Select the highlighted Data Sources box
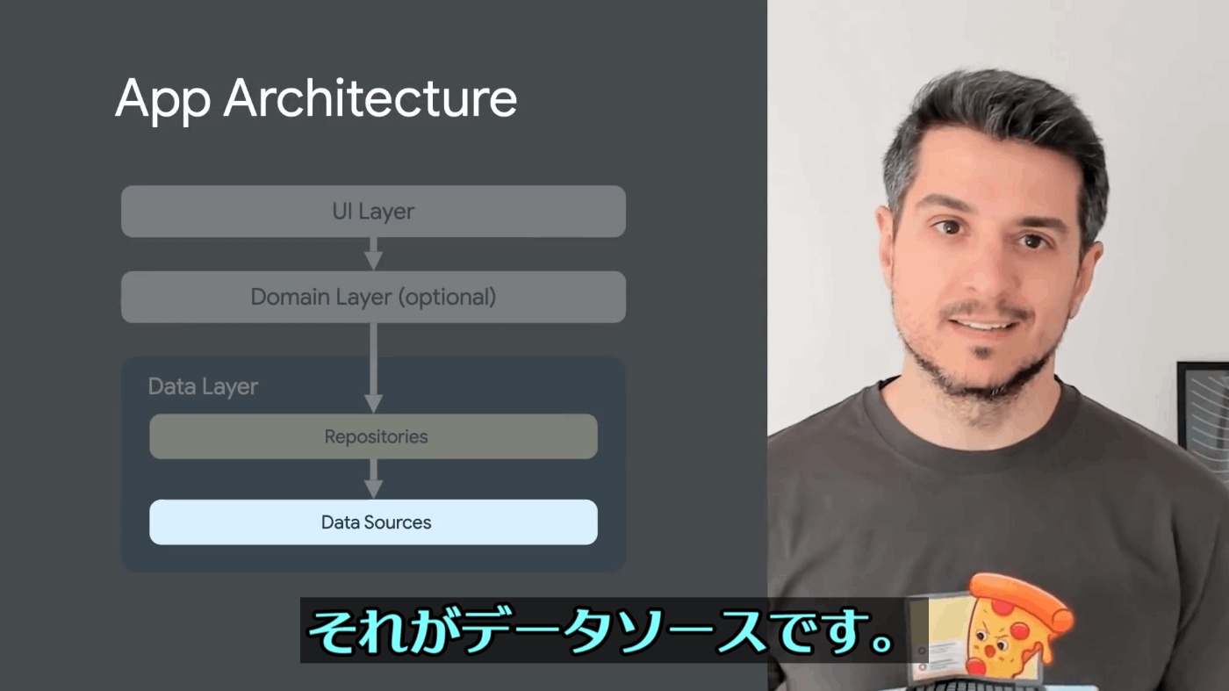The image size is (1229, 691). (373, 522)
